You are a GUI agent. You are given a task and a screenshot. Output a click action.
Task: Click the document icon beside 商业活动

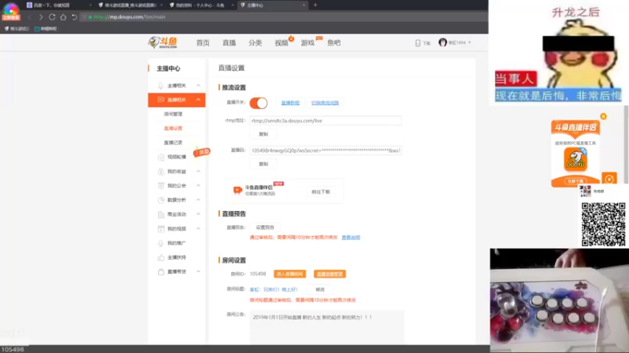161,214
